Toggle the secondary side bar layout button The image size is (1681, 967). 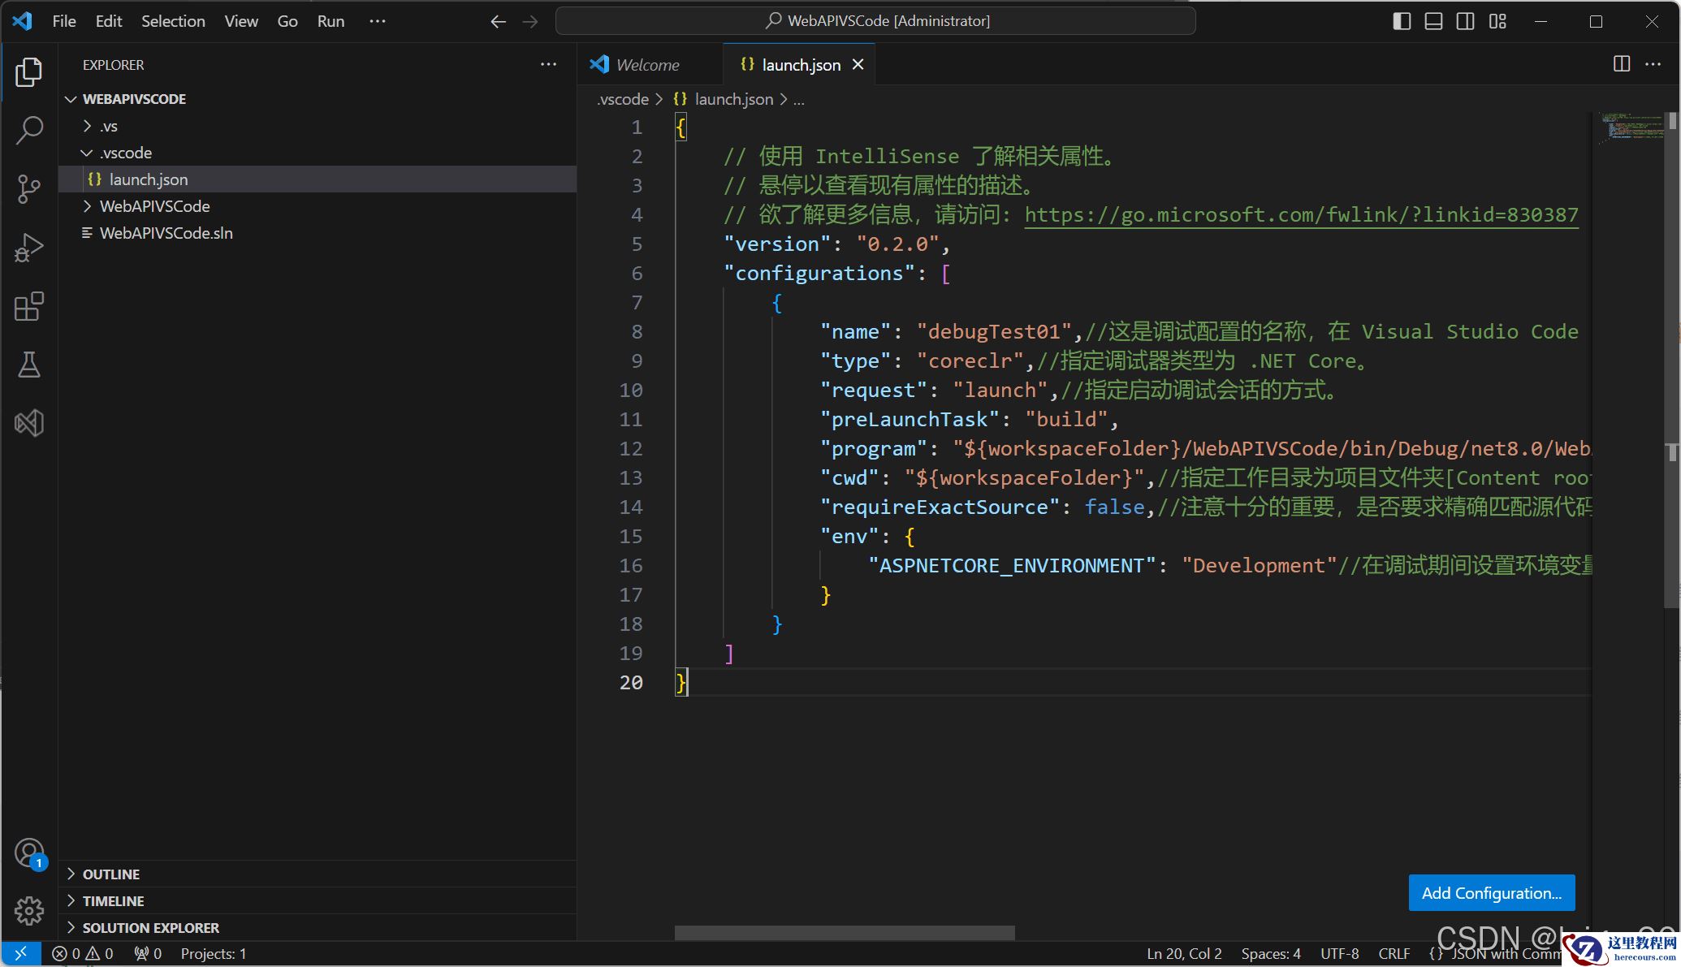click(x=1465, y=21)
